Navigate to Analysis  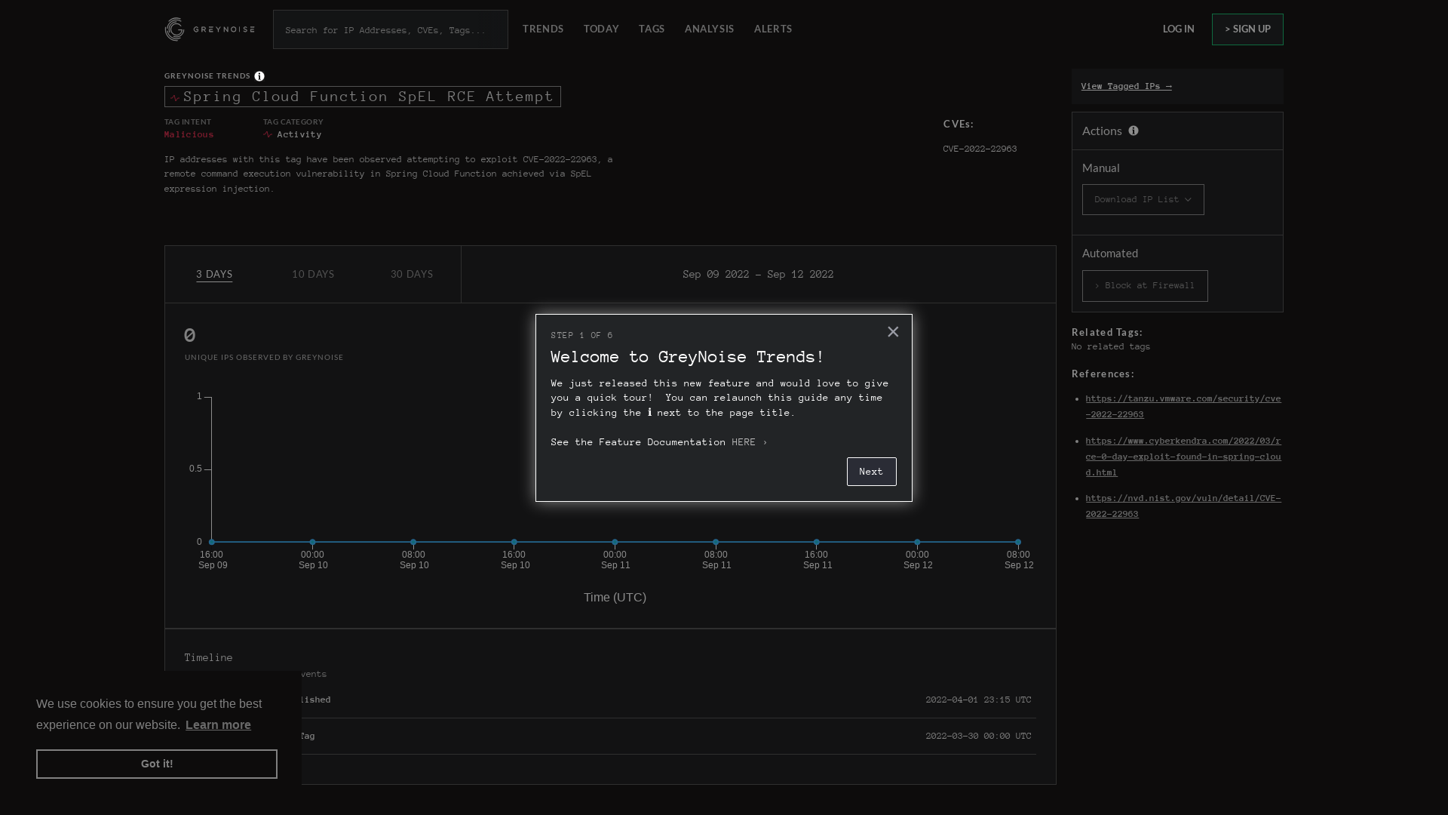point(709,29)
